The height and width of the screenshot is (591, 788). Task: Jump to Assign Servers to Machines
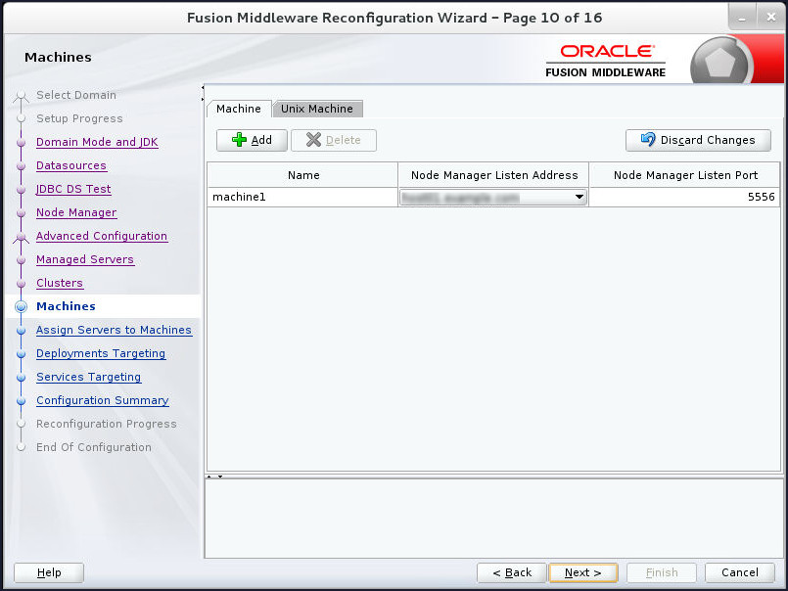pos(115,330)
